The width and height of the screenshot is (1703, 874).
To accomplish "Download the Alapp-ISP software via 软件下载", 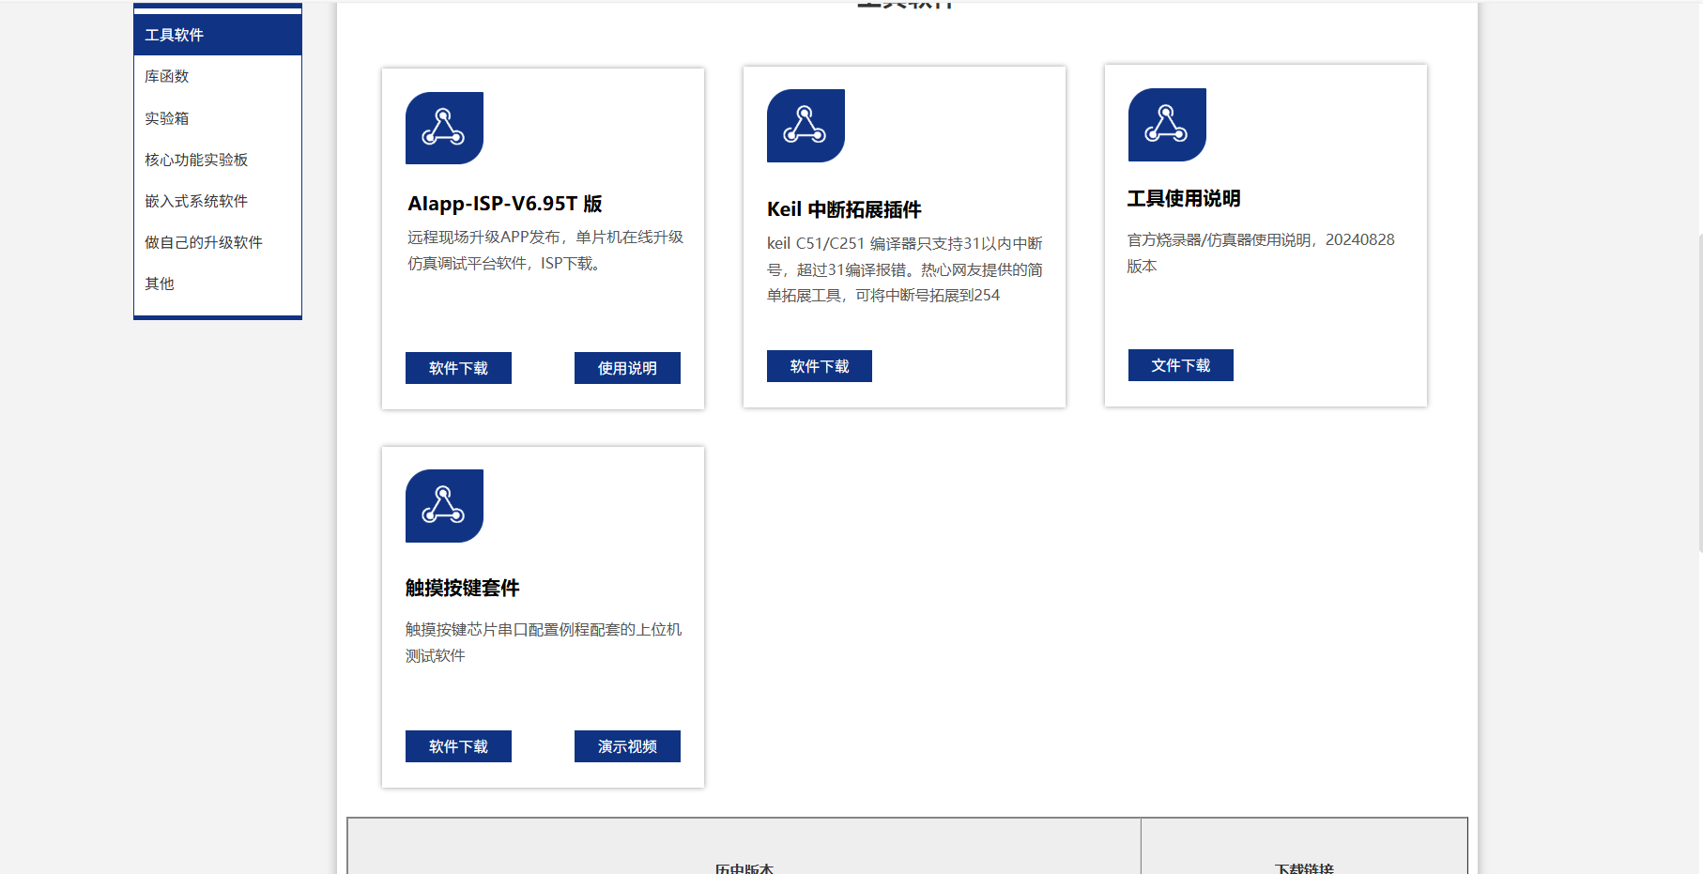I will tap(457, 368).
